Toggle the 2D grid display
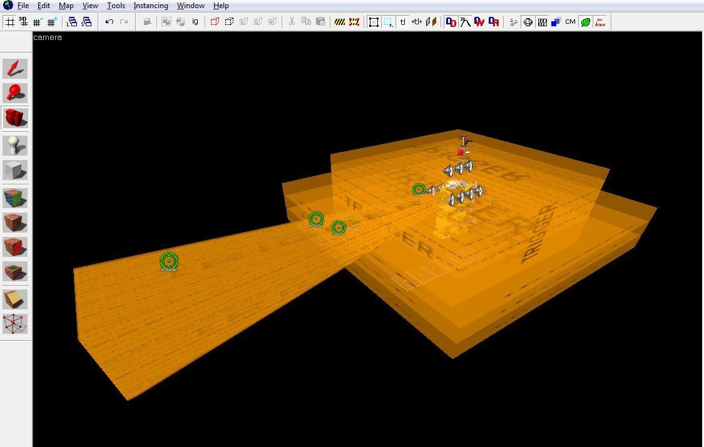 tap(10, 22)
